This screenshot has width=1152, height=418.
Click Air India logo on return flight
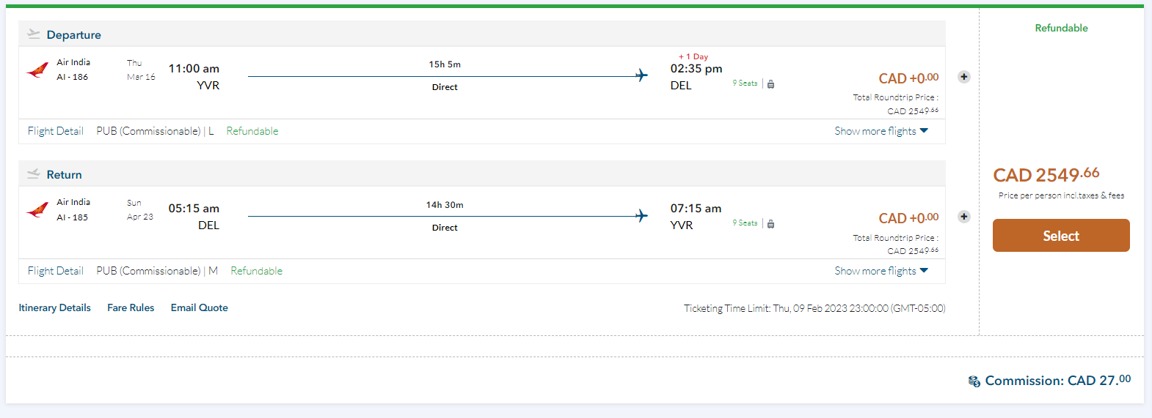[37, 210]
